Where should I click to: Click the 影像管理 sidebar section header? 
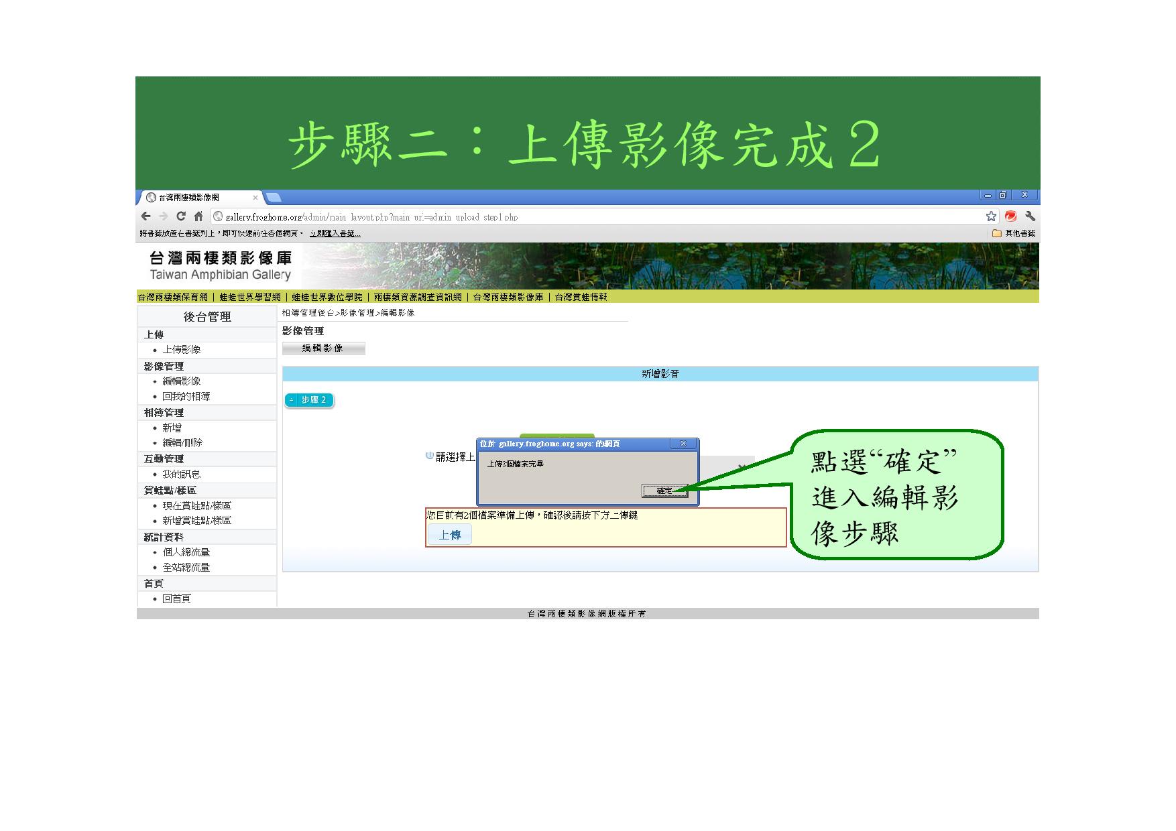[207, 366]
